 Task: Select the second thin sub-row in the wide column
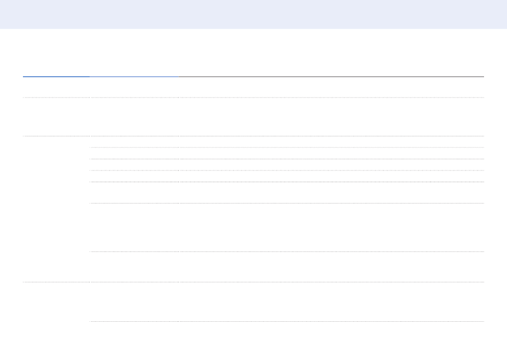pos(331,153)
